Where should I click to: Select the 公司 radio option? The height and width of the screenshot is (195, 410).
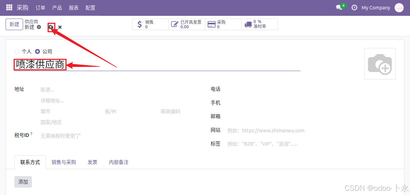coord(37,51)
